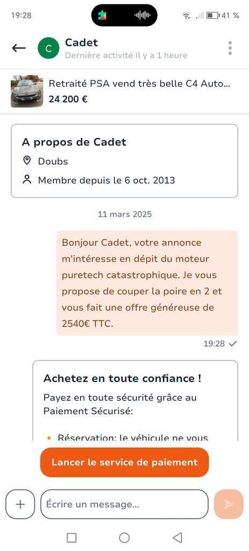
Task: Tap the 24 200 € price label
Action: [68, 99]
